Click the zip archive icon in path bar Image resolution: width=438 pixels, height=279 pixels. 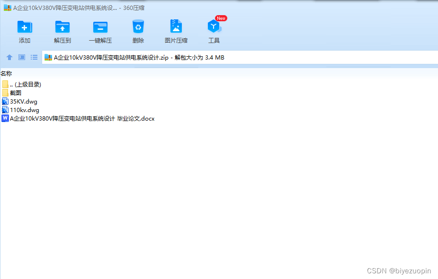pyautogui.click(x=48, y=58)
